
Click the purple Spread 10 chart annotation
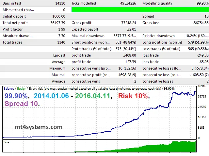pyautogui.click(x=22, y=104)
